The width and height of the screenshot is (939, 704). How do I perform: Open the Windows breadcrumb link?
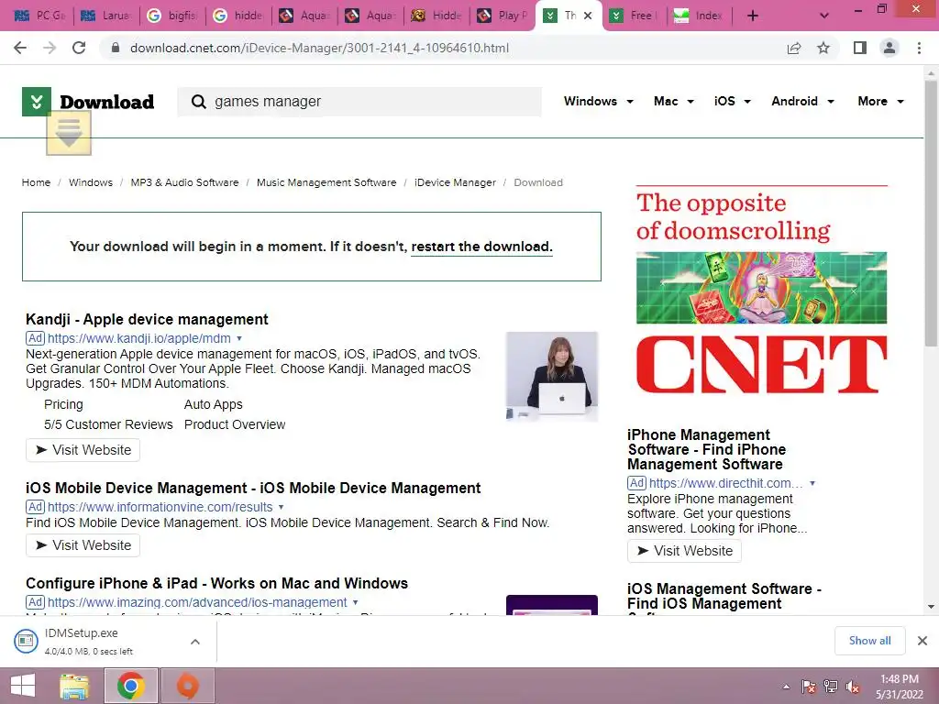pyautogui.click(x=91, y=182)
